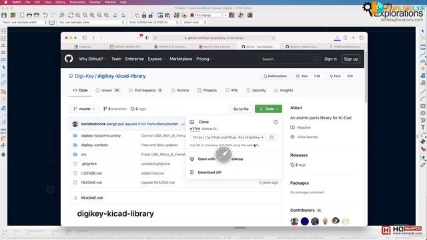
Task: Open the Explore menu in GitHub header
Action: tap(156, 59)
